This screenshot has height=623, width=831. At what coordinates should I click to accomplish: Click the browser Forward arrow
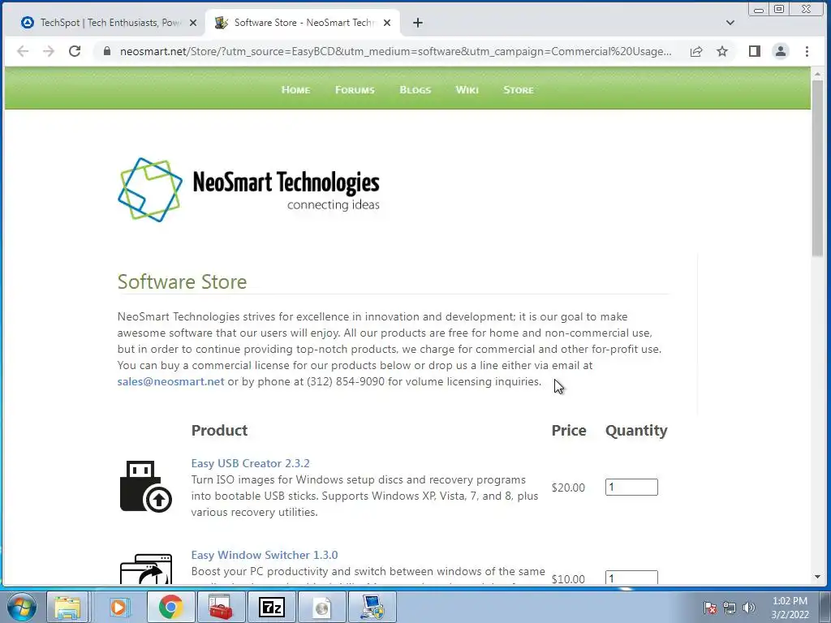click(x=48, y=51)
